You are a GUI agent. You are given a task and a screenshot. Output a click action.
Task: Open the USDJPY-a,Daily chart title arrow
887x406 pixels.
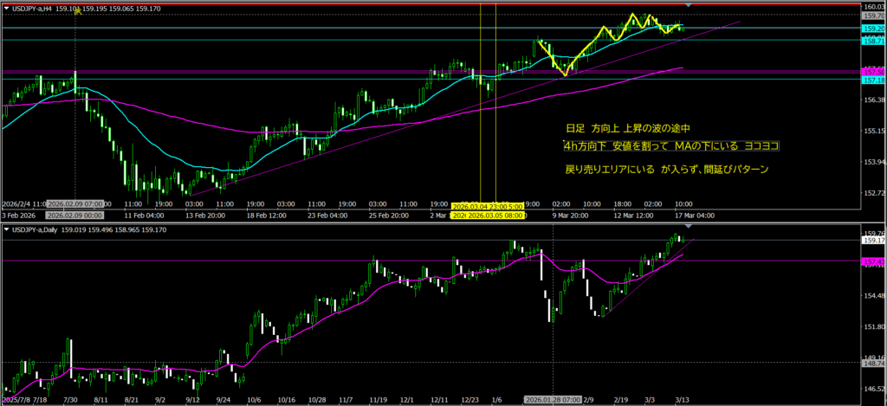(6, 229)
